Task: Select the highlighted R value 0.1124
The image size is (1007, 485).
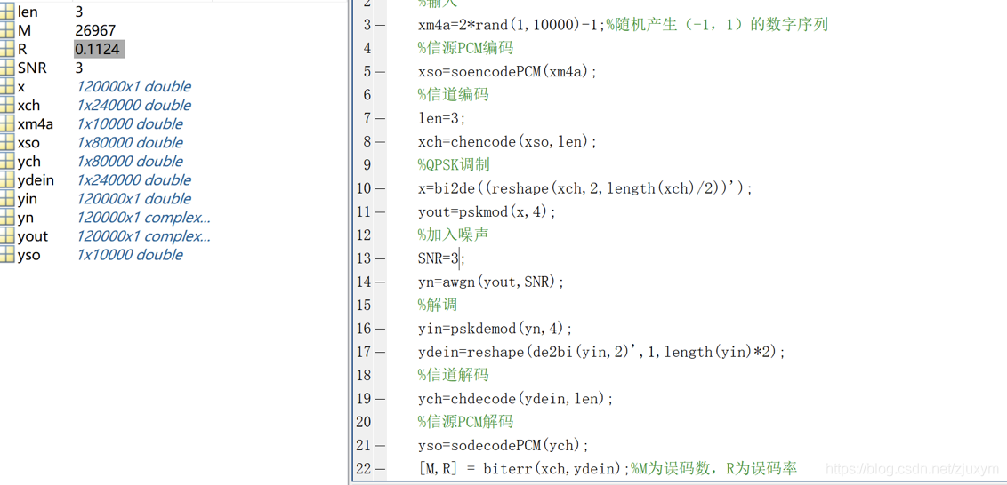Action: pos(98,49)
